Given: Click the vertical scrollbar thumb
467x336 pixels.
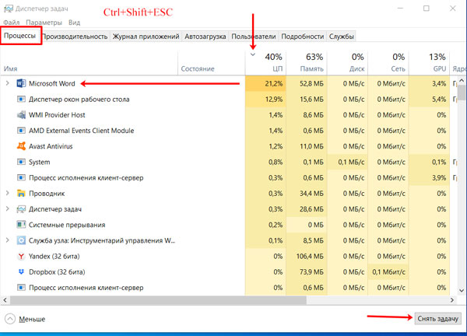Looking at the screenshot, I should coord(462,93).
